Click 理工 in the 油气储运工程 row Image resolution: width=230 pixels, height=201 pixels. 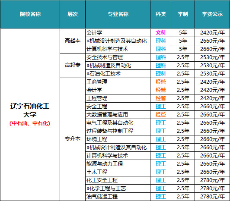pos(161,197)
